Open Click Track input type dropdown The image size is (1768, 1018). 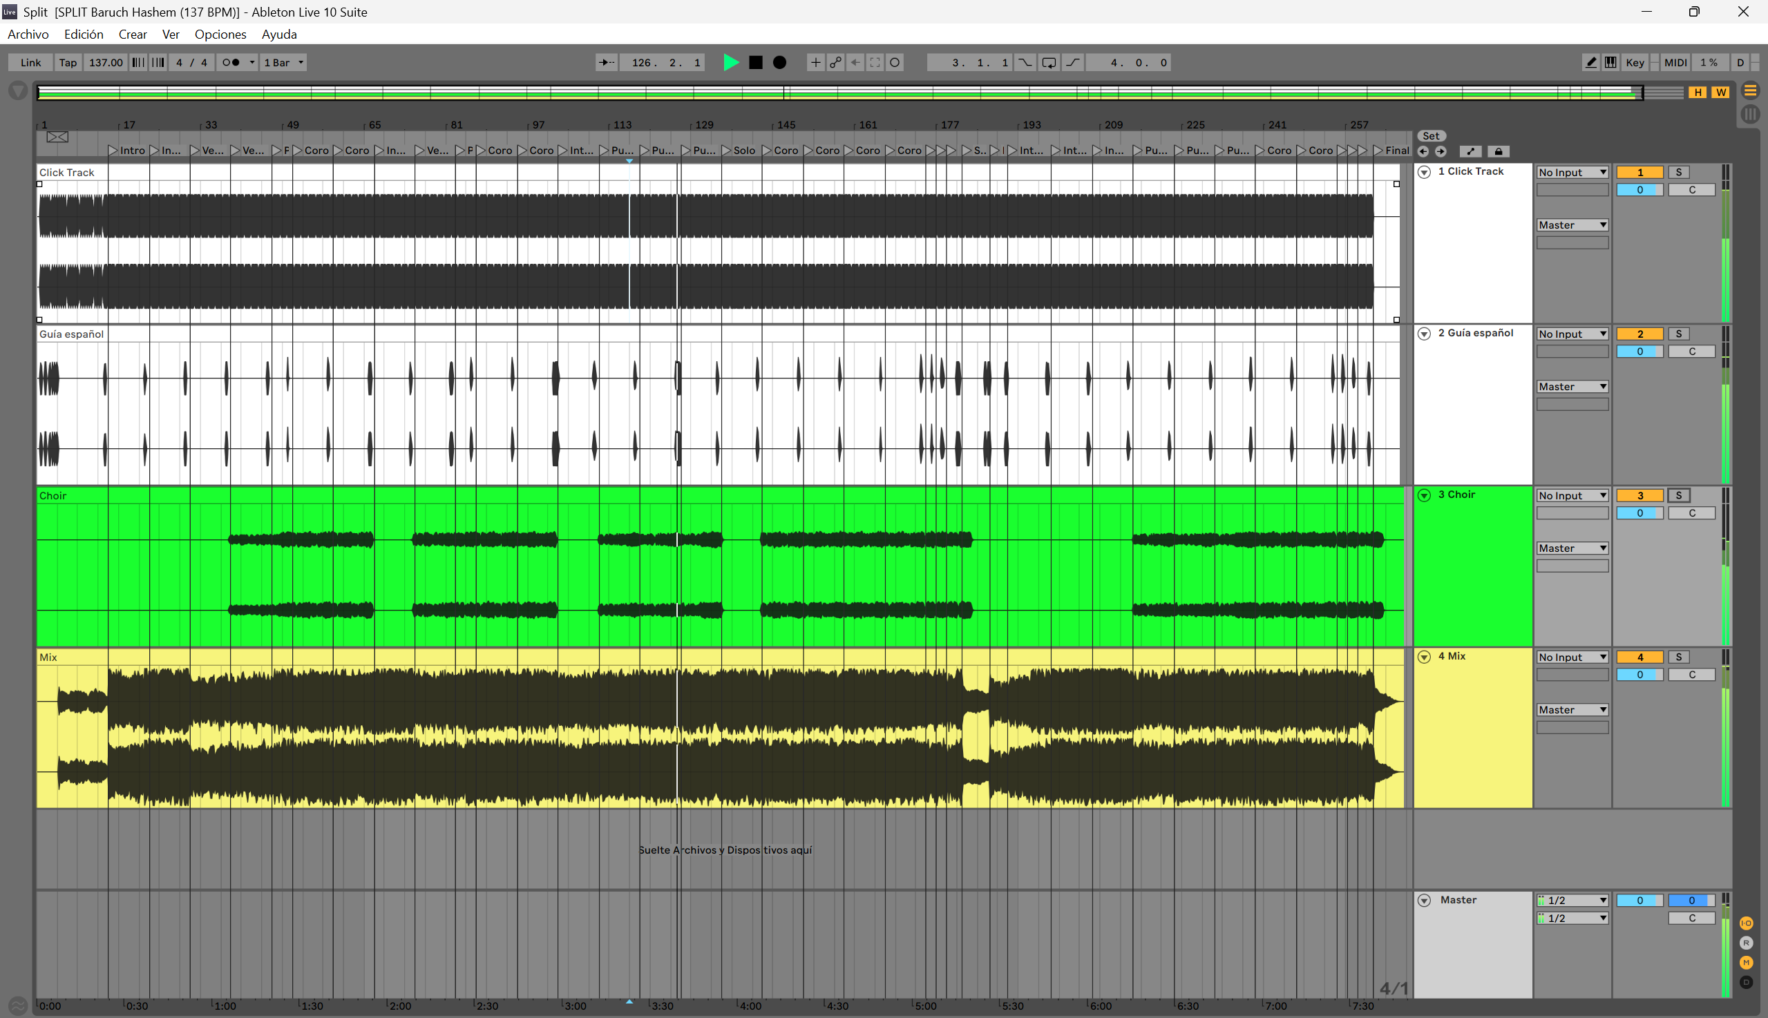(1572, 172)
